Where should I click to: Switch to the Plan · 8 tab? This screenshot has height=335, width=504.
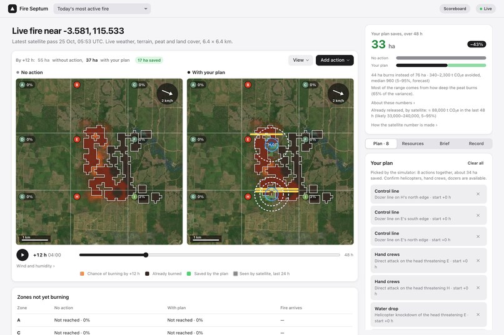[381, 143]
